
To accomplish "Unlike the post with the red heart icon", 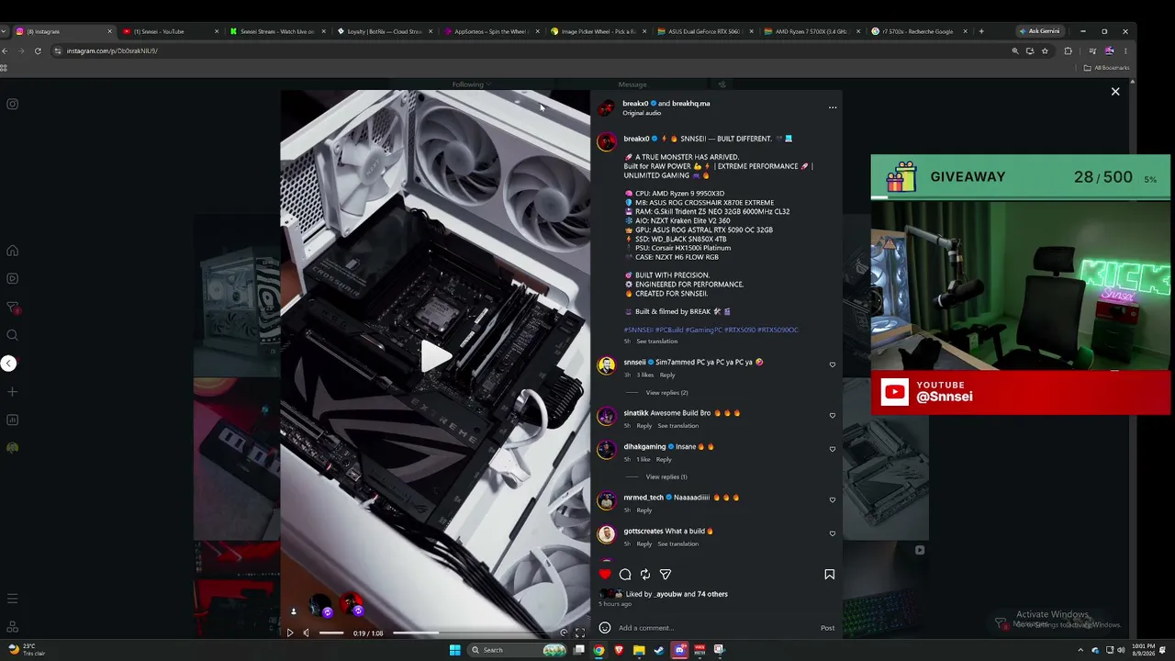I will [x=605, y=575].
